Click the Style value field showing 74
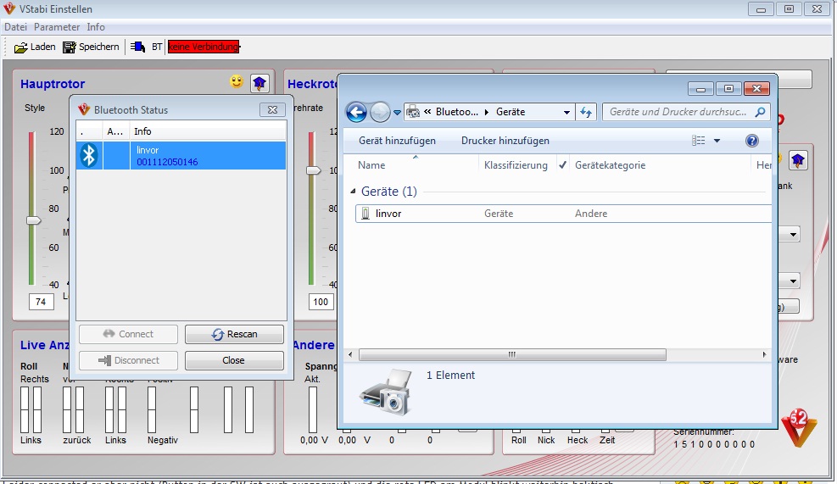 (41, 302)
